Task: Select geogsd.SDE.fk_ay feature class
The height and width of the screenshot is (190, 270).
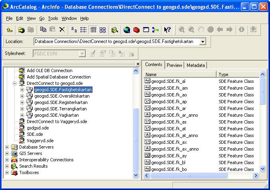Action: tap(169, 156)
